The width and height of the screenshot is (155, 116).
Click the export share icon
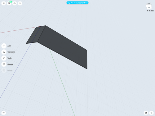[x=20, y=3]
